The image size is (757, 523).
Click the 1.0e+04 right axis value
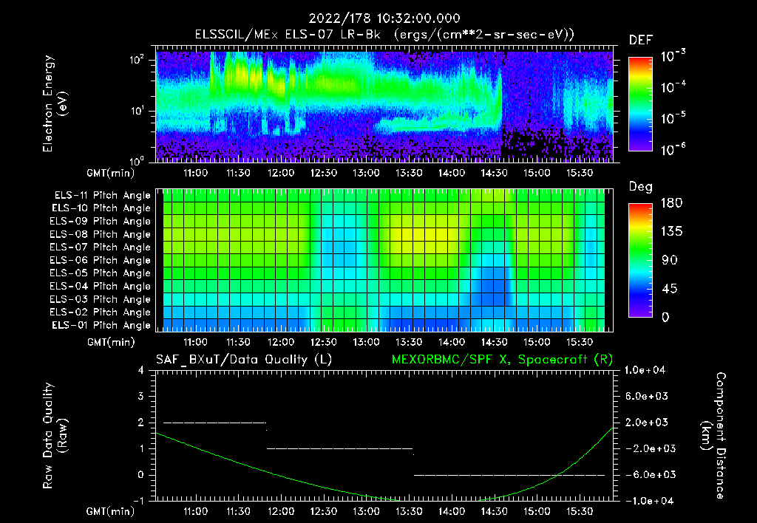point(645,371)
